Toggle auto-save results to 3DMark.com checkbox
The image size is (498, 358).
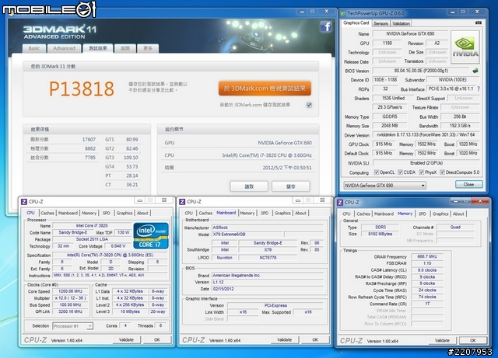coord(309,105)
